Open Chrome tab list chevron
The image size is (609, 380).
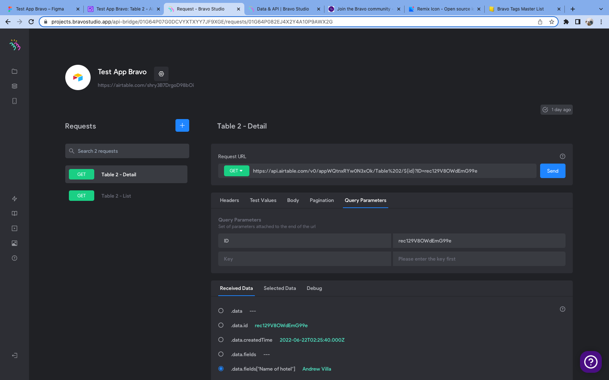(601, 9)
